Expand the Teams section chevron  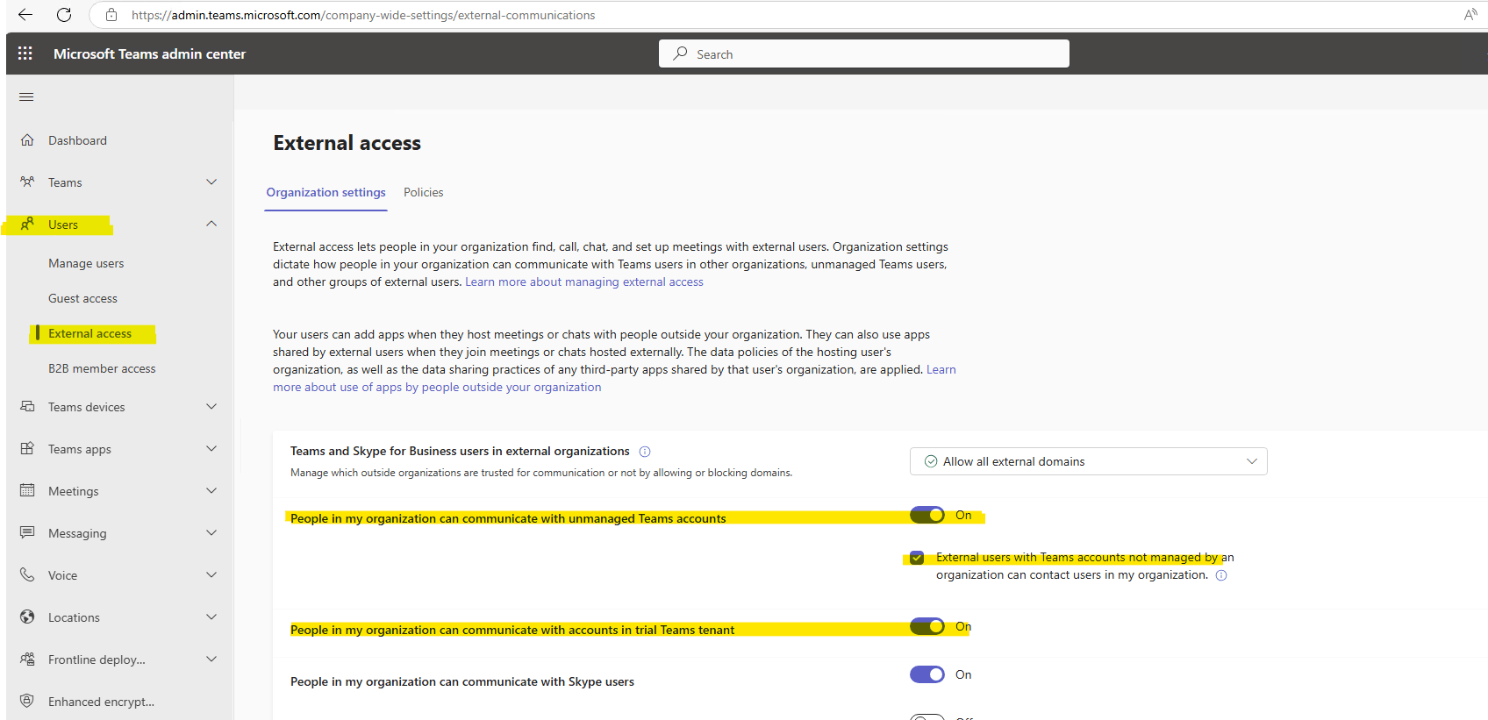pyautogui.click(x=211, y=182)
